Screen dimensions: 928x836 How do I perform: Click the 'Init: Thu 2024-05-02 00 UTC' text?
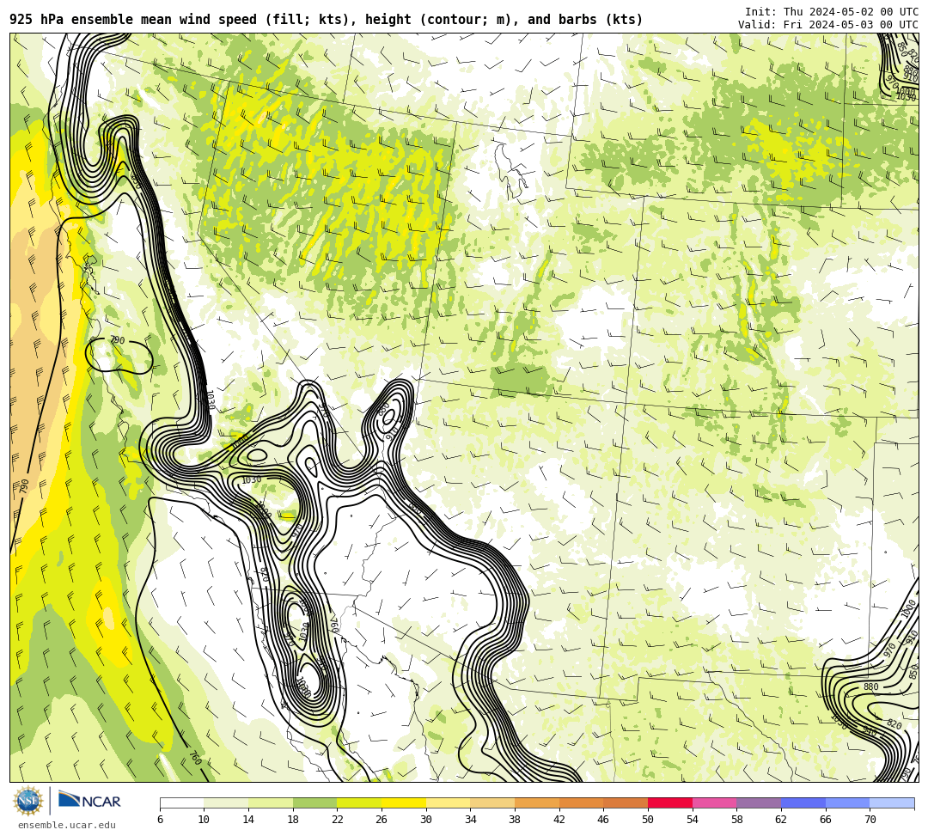[x=832, y=12]
